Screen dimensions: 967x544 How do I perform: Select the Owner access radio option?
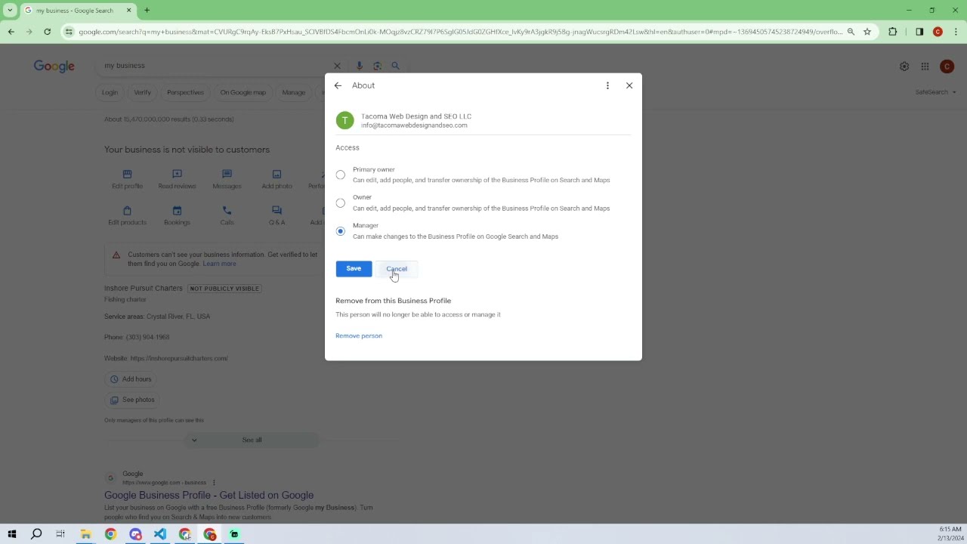pos(341,202)
